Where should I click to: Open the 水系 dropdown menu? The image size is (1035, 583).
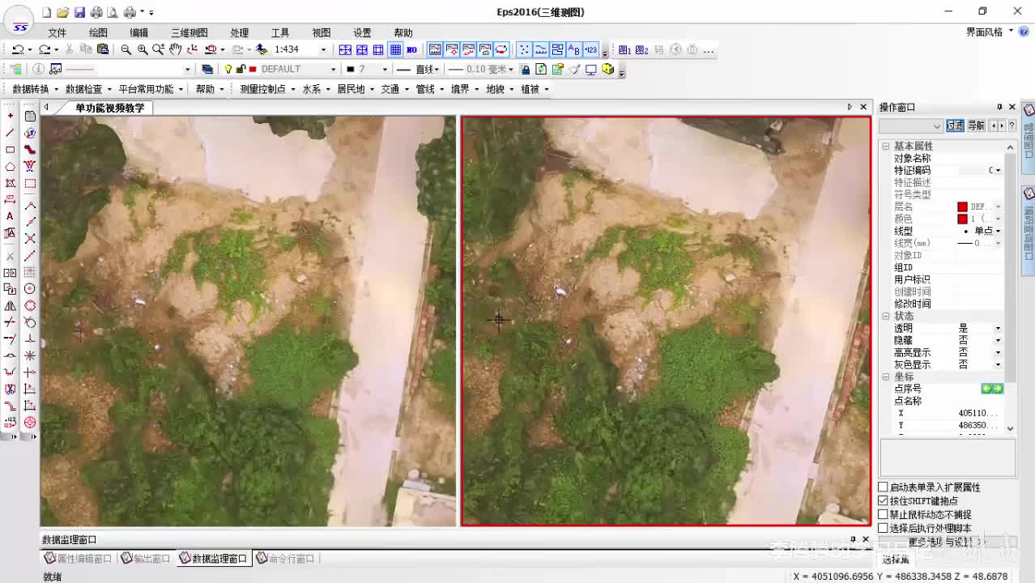tap(316, 89)
